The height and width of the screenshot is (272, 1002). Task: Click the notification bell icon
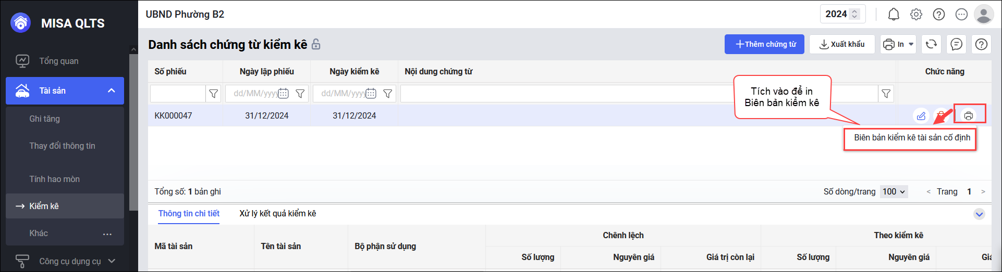pyautogui.click(x=894, y=15)
